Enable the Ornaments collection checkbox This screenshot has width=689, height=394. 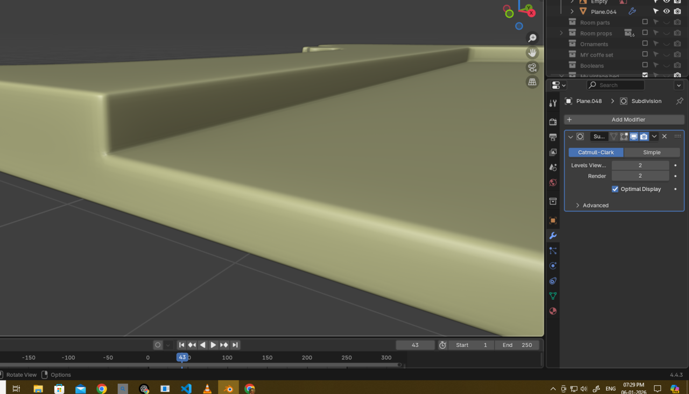(x=645, y=44)
